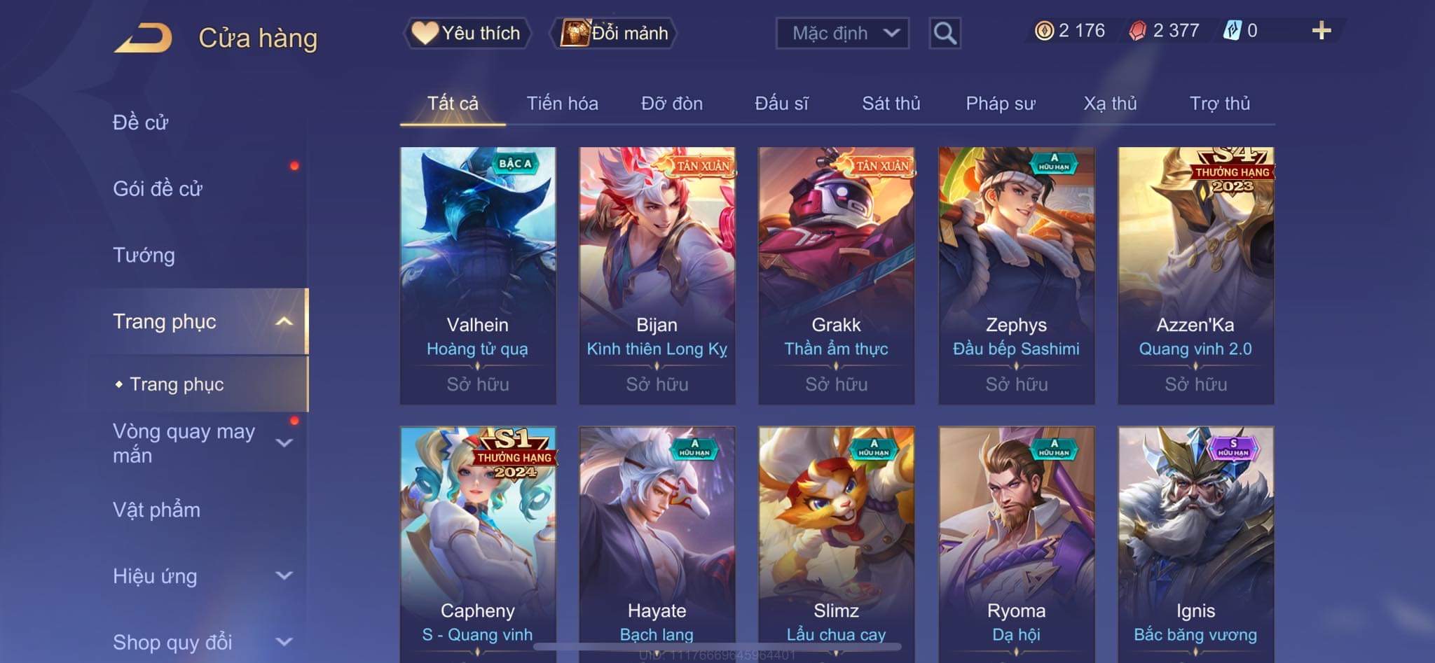This screenshot has width=1435, height=663.
Task: Open the search magnifier icon
Action: click(x=945, y=33)
